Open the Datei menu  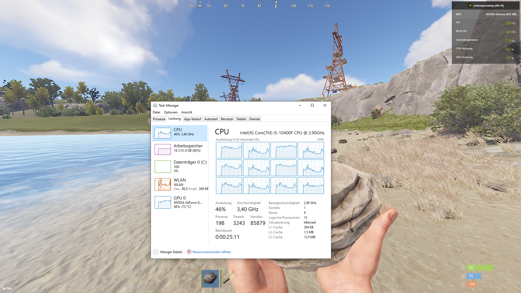(x=156, y=112)
